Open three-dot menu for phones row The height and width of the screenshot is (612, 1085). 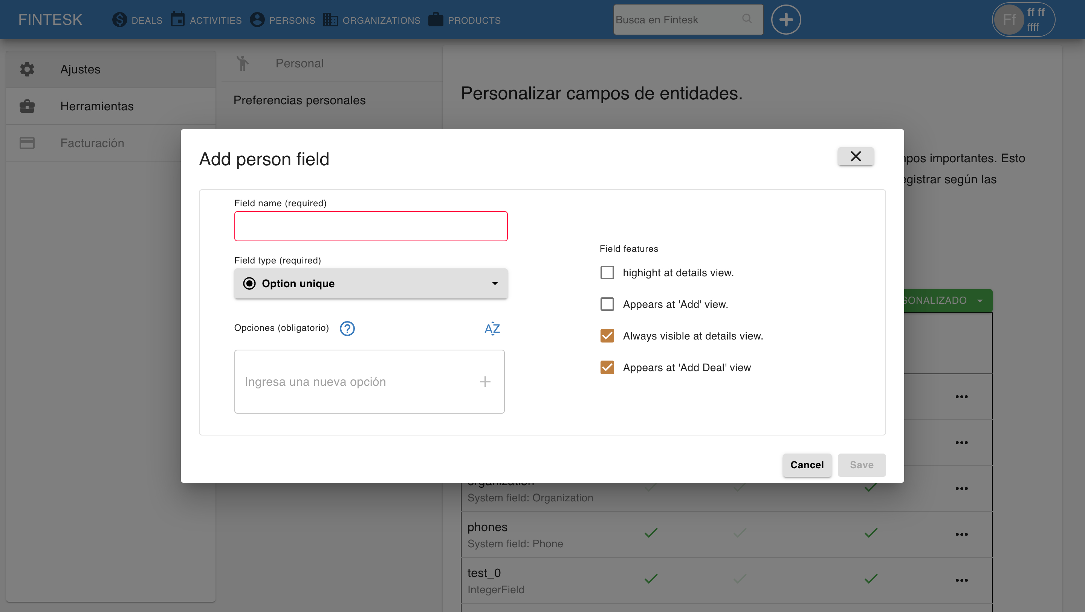point(961,534)
